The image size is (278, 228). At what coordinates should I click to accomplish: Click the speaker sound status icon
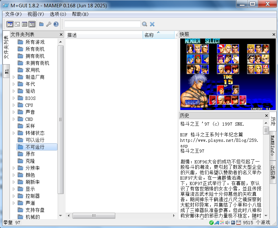(227, 223)
